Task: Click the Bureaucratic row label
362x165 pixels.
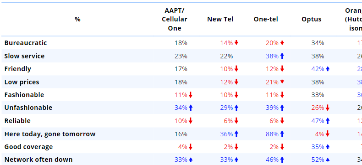Action: 26,43
